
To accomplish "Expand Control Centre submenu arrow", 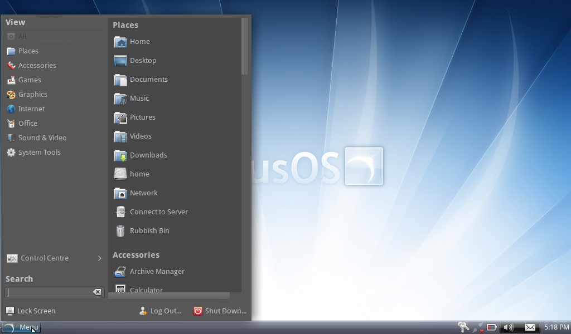I will point(99,258).
